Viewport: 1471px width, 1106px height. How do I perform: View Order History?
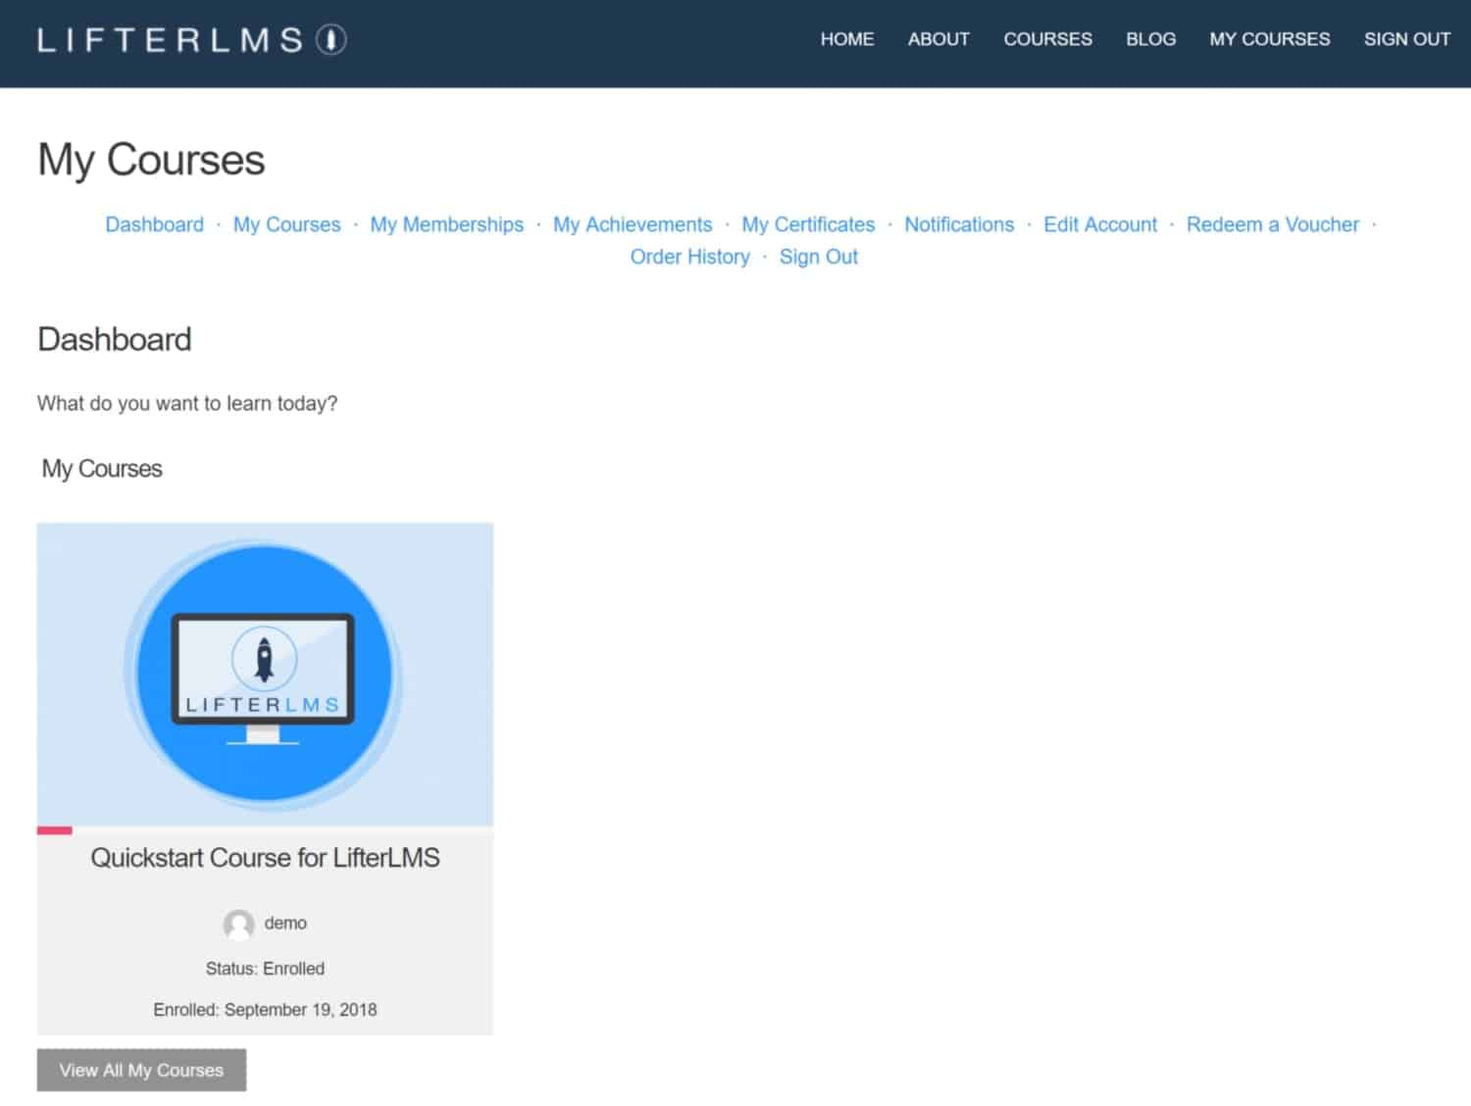pyautogui.click(x=689, y=257)
